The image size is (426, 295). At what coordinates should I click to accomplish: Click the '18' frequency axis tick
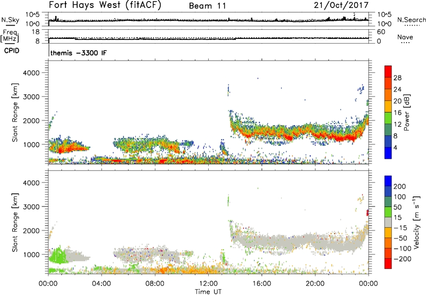tap(36, 32)
